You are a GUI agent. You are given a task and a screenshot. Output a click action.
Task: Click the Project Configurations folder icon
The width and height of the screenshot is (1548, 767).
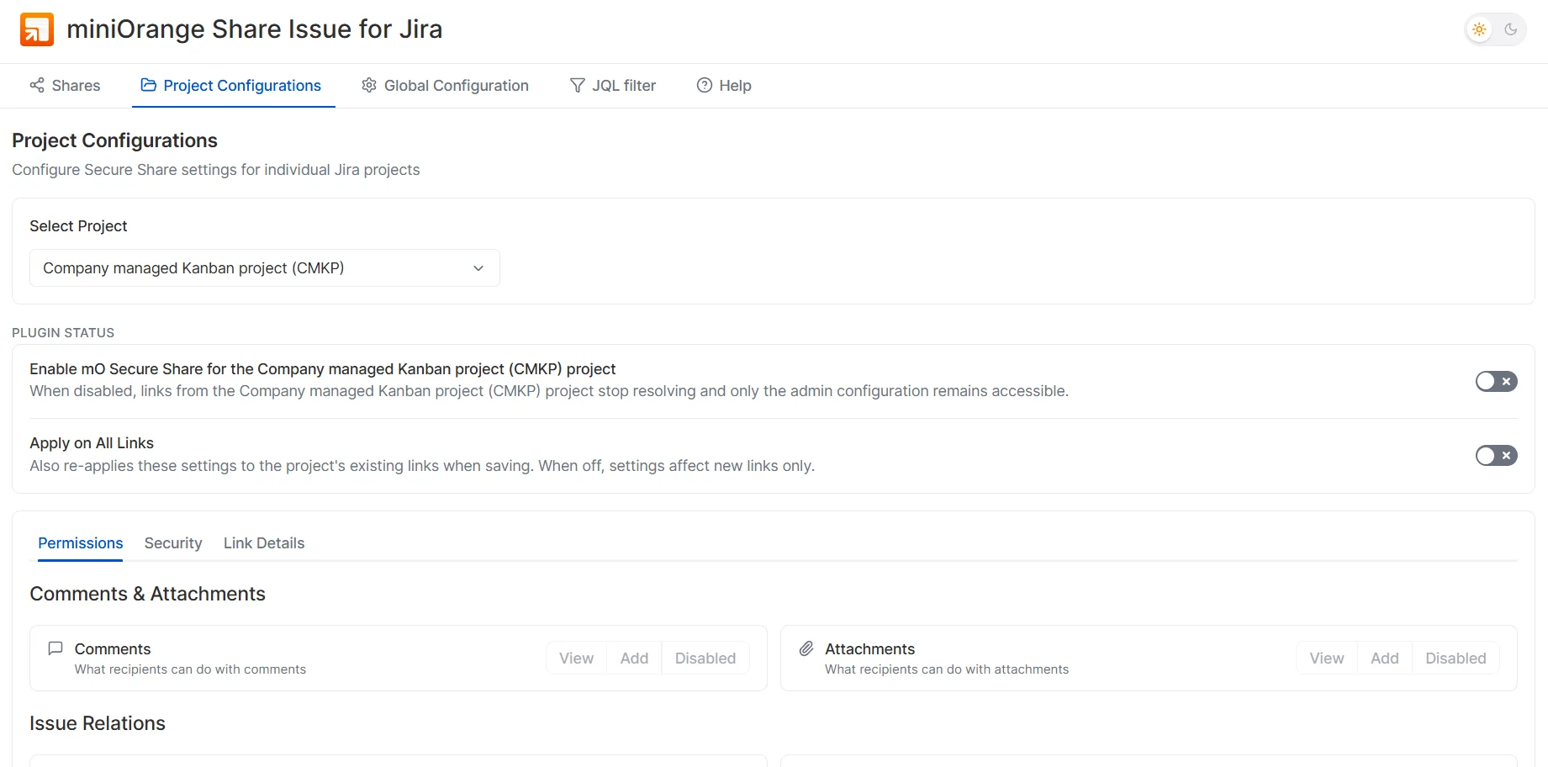[x=148, y=85]
